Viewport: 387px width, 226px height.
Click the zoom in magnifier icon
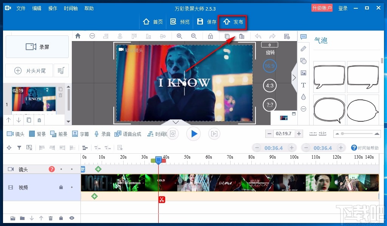point(180,37)
